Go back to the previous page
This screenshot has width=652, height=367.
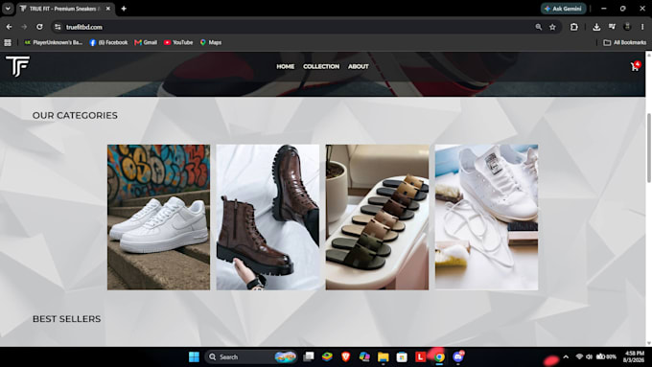point(10,27)
